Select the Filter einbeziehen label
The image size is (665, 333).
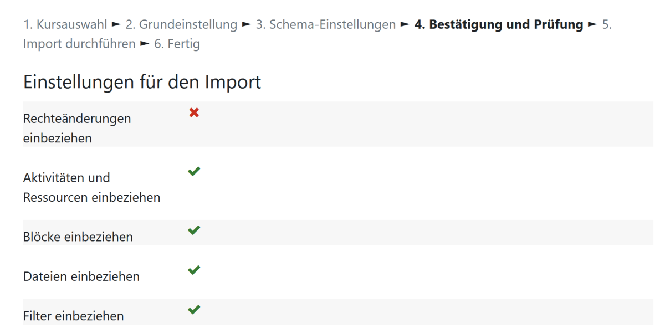click(x=74, y=316)
